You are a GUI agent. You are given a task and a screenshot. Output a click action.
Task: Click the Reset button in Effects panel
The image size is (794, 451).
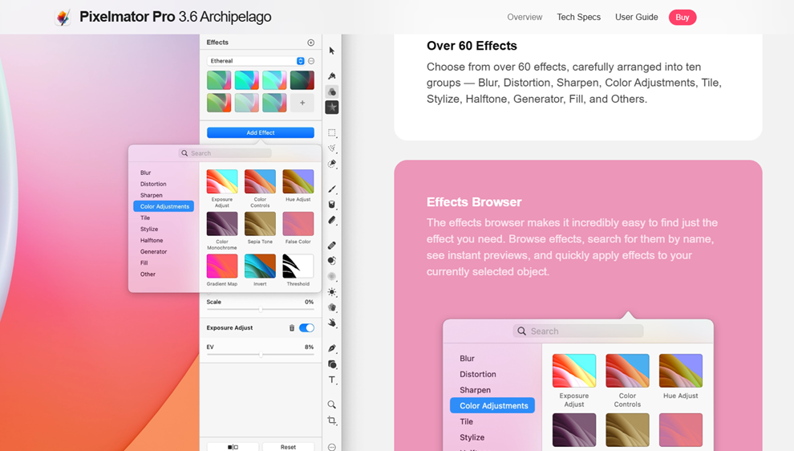pos(288,446)
